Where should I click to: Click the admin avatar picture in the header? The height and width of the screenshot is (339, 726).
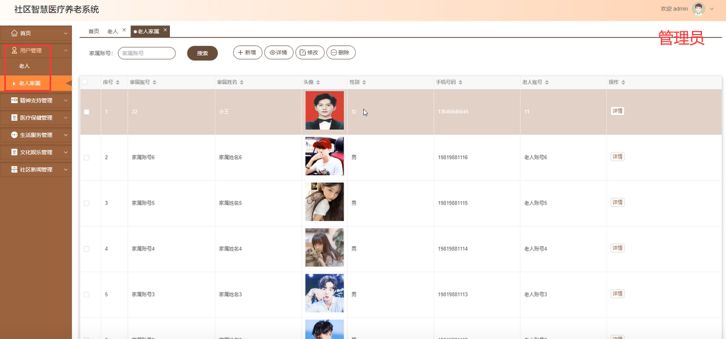tap(698, 9)
